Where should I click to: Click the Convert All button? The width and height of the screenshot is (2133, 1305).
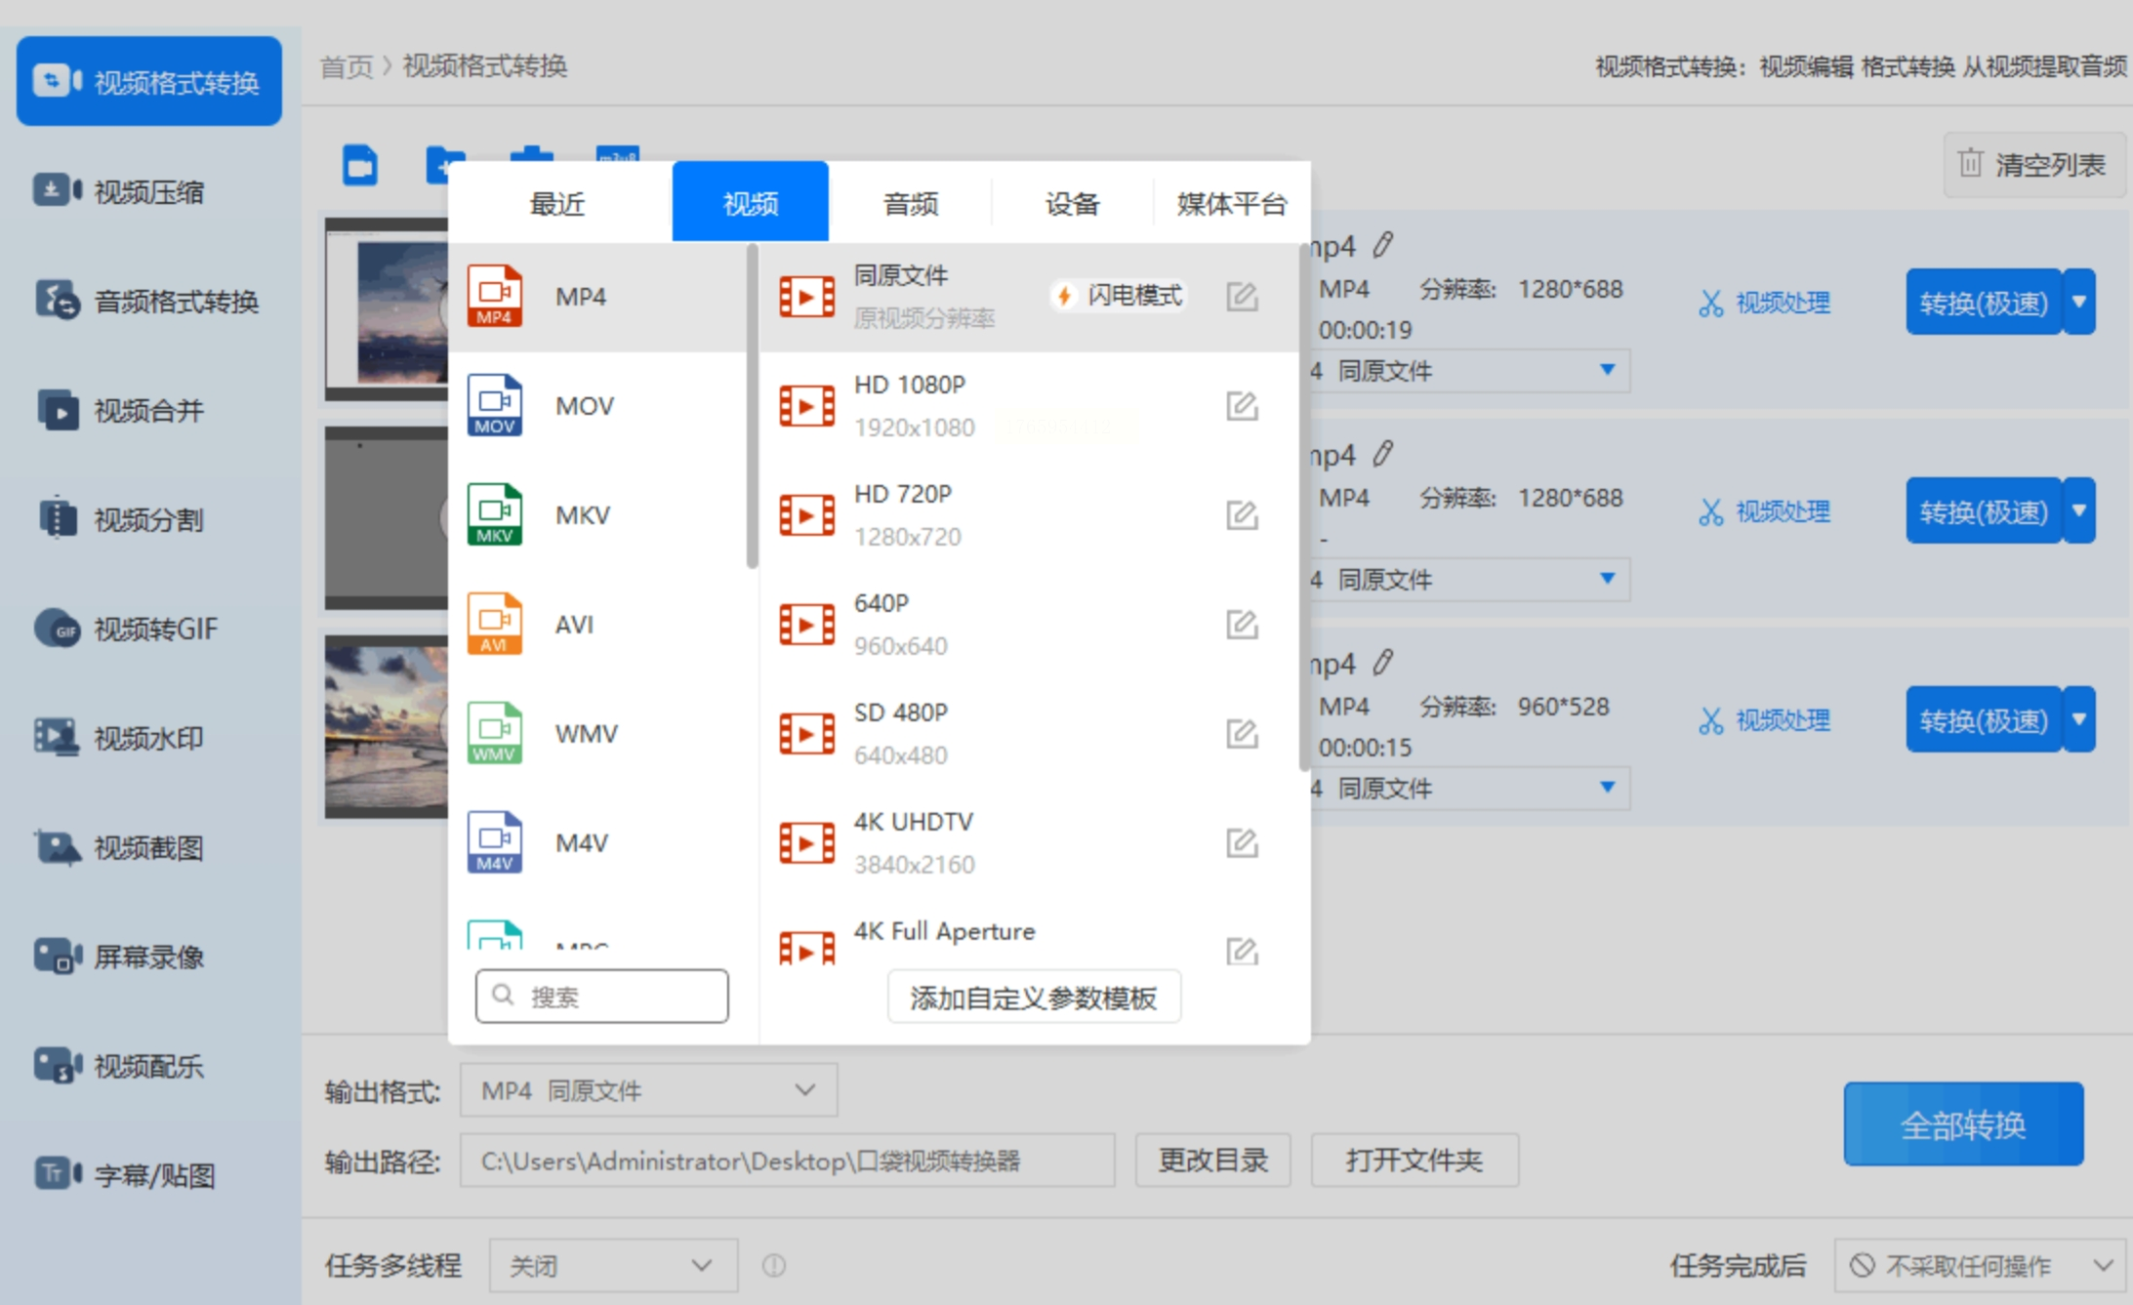(1962, 1124)
